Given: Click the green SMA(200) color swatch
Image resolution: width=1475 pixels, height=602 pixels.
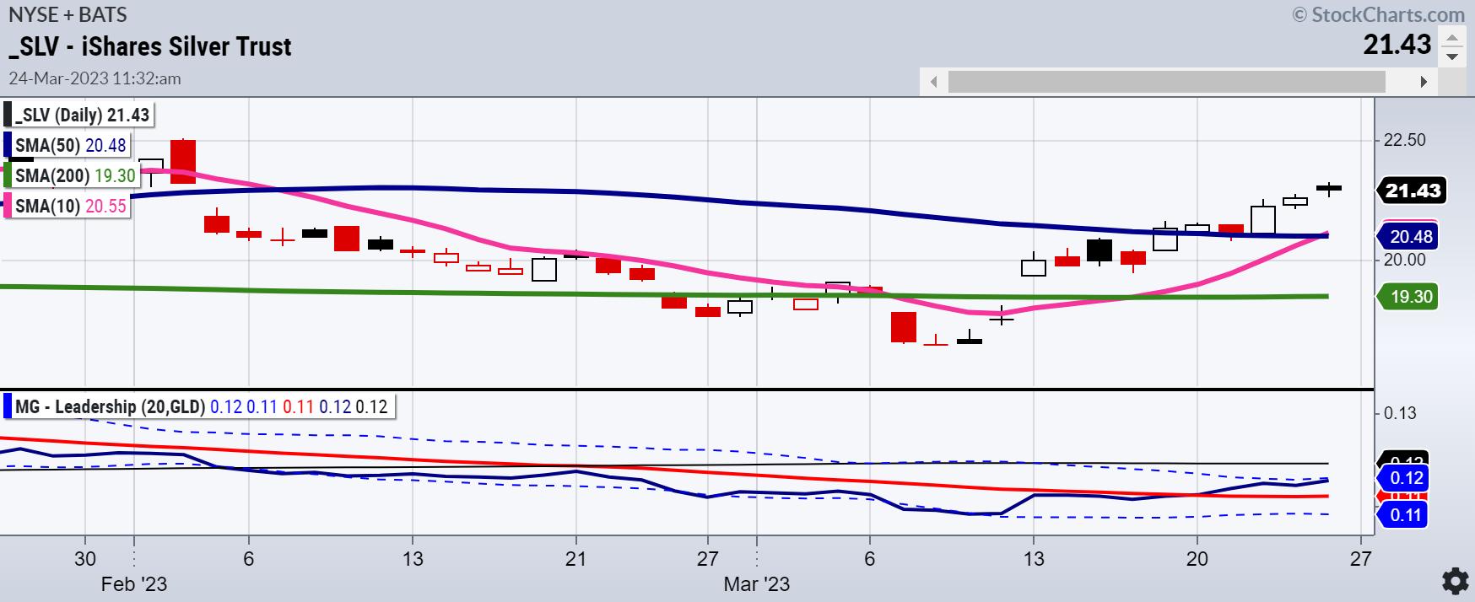Looking at the screenshot, I should [8, 175].
